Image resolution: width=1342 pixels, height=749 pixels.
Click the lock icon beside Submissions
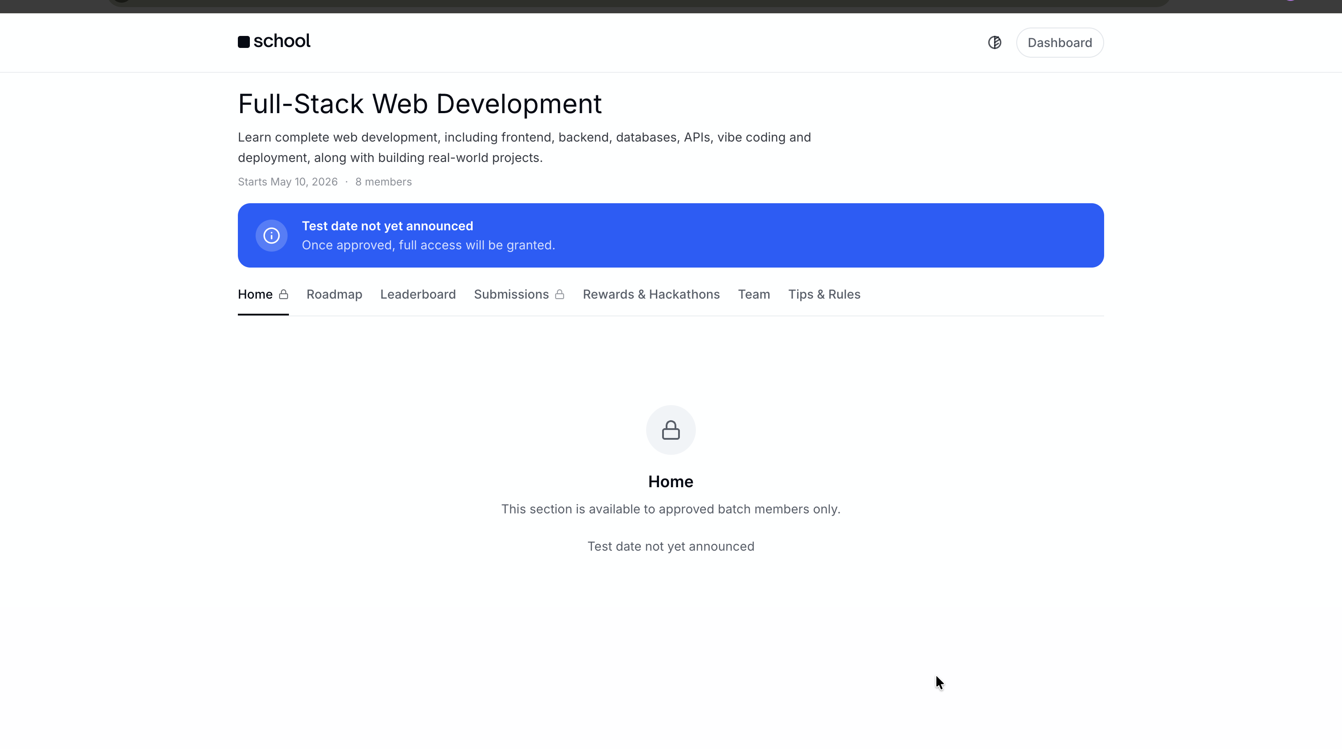(x=560, y=294)
